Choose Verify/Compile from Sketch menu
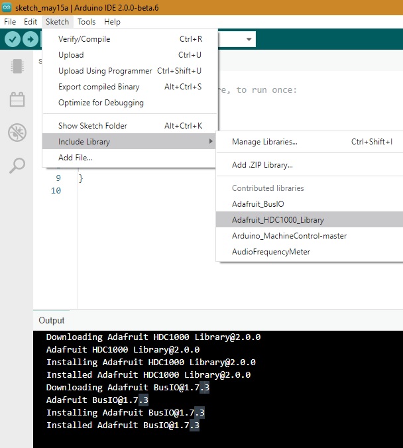The image size is (403, 448). point(130,39)
